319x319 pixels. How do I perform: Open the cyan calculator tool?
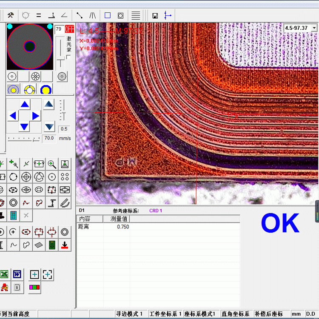click(13, 215)
